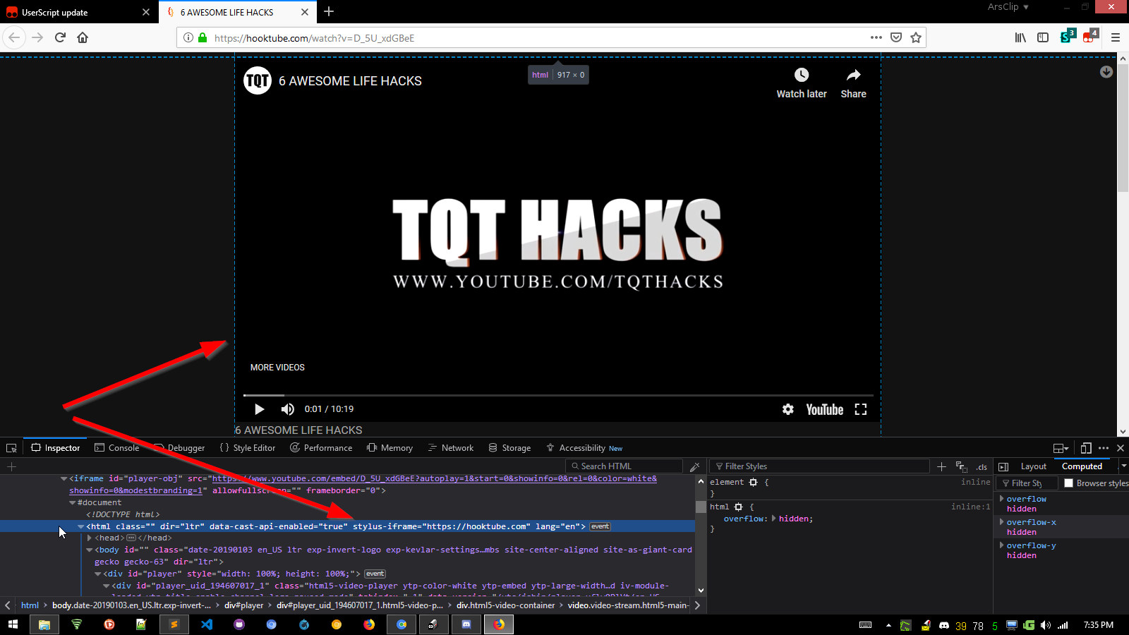
Task: Add a new rule with the plus icon
Action: pos(942,466)
